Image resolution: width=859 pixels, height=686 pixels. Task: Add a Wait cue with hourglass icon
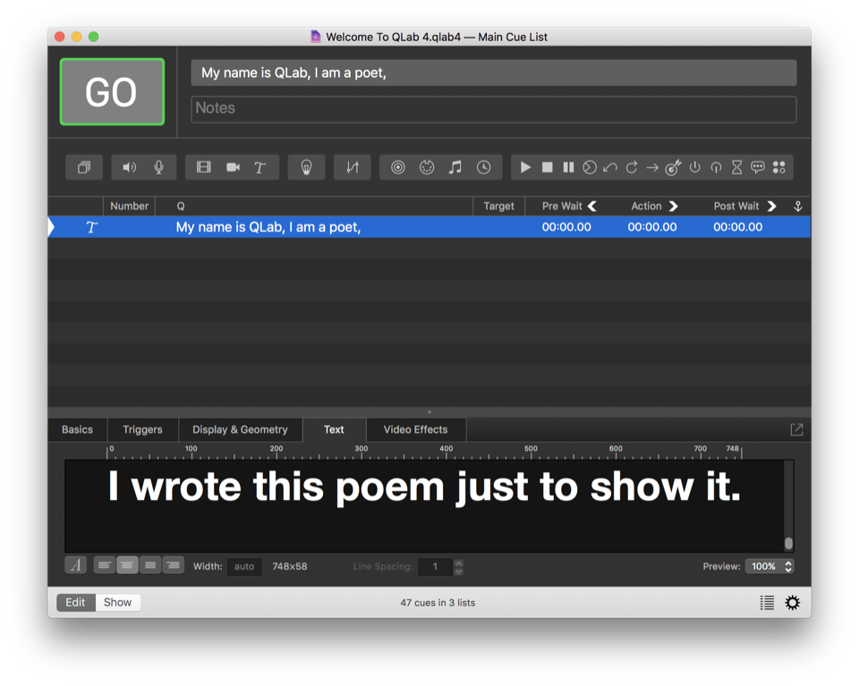[736, 167]
